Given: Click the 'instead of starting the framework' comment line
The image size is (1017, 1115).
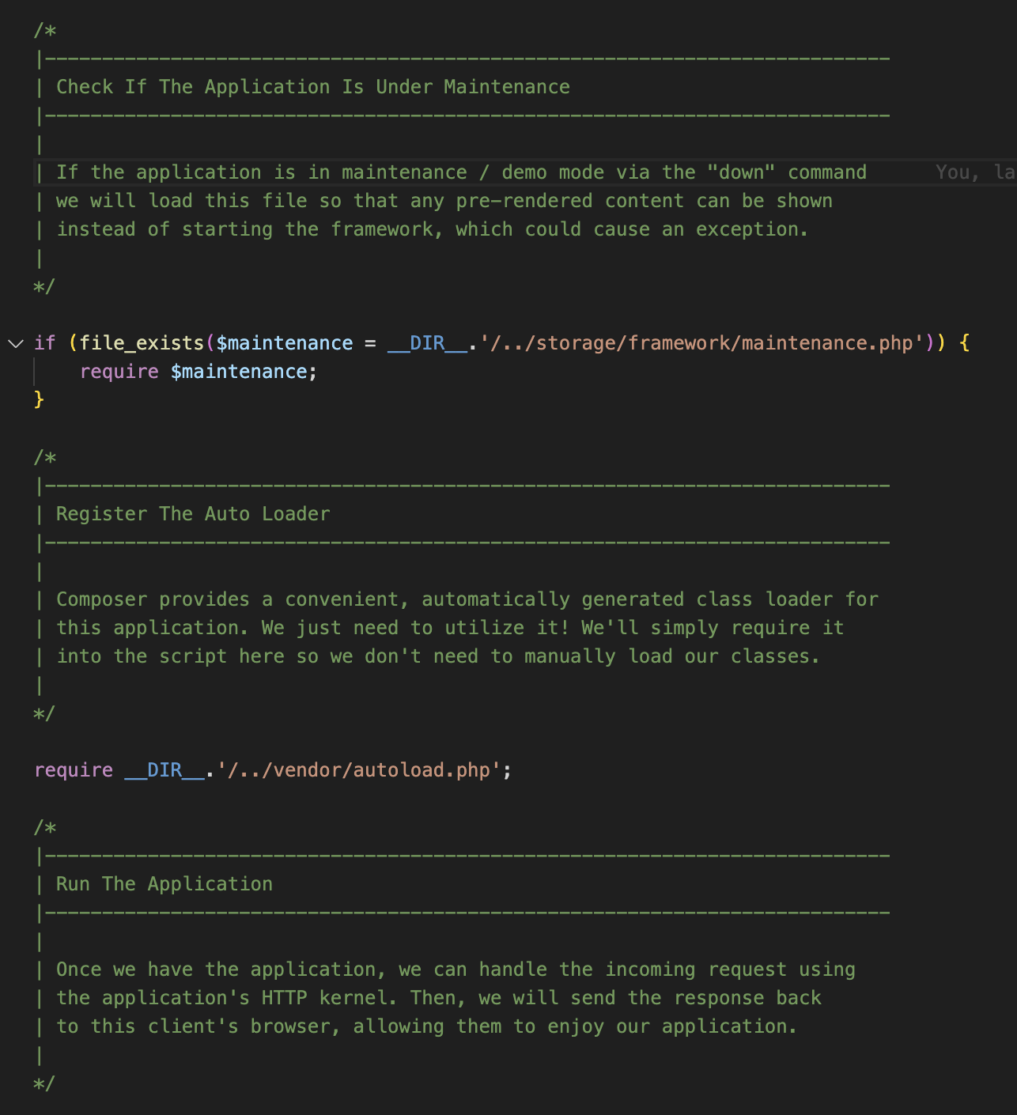Looking at the screenshot, I should point(433,229).
